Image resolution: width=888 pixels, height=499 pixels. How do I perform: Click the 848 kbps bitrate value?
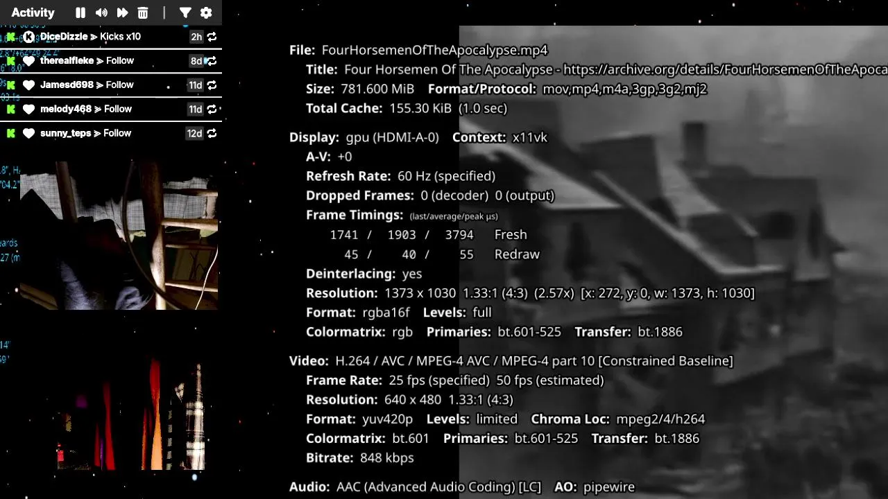(387, 458)
